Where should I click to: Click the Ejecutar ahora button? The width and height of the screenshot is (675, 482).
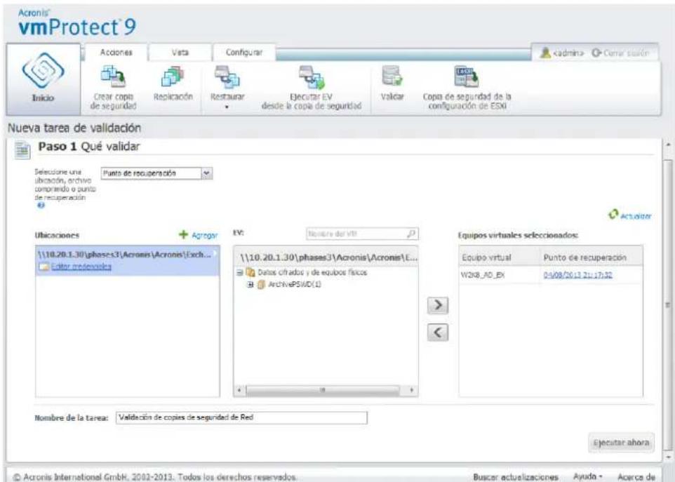coord(621,443)
